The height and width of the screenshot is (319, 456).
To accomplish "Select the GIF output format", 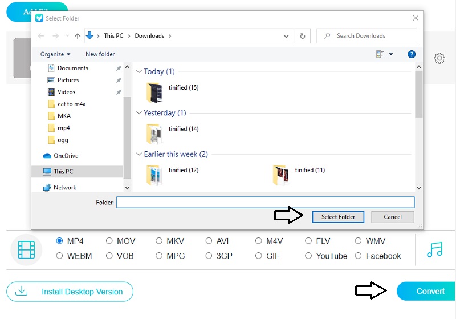I will coord(259,256).
